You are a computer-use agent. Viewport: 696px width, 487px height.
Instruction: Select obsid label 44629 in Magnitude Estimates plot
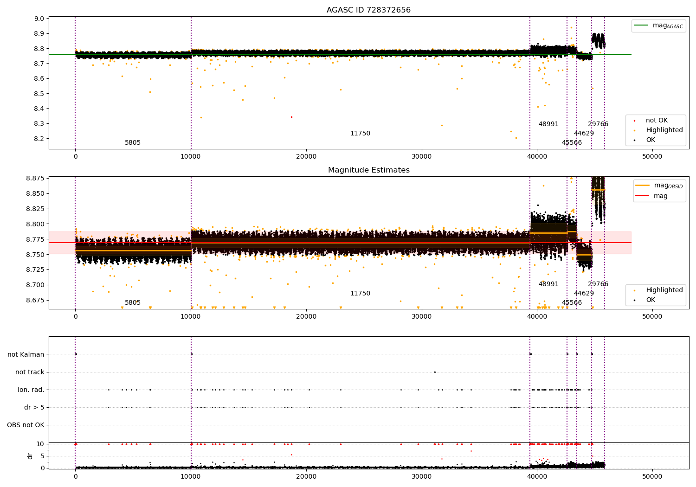pyautogui.click(x=584, y=294)
